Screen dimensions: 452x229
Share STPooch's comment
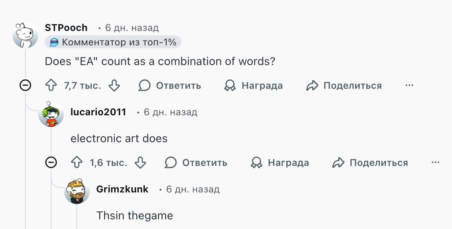344,86
